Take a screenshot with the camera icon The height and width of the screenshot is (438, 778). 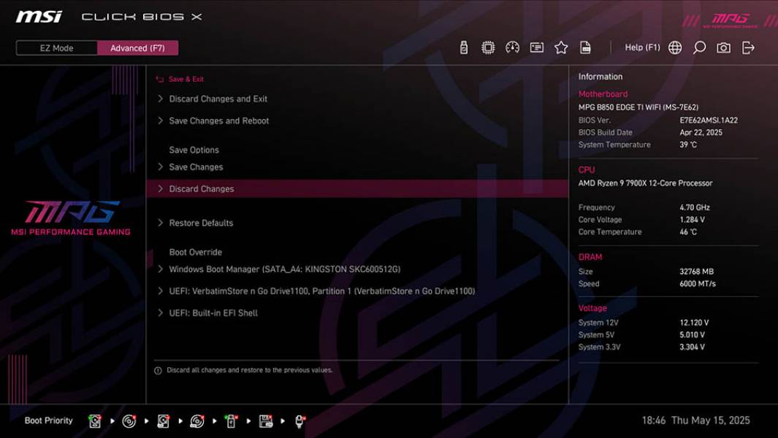pyautogui.click(x=723, y=47)
